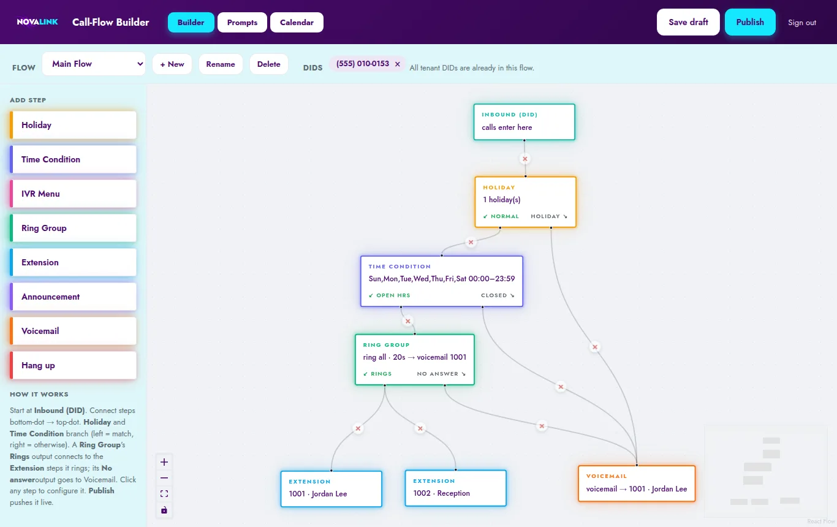Add a Voicemail step
Viewport: 837px width, 527px height.
(x=73, y=331)
